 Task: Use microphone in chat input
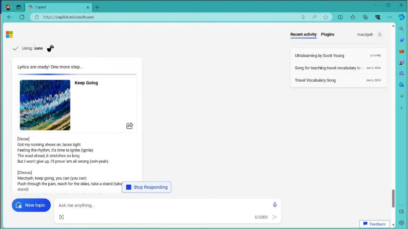coord(275,205)
